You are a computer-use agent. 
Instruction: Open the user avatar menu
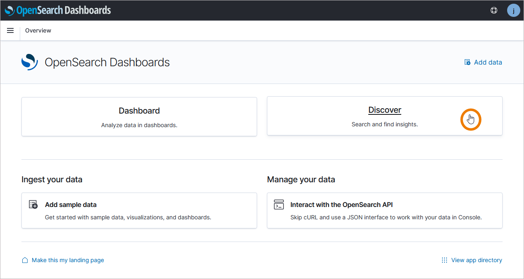(513, 10)
